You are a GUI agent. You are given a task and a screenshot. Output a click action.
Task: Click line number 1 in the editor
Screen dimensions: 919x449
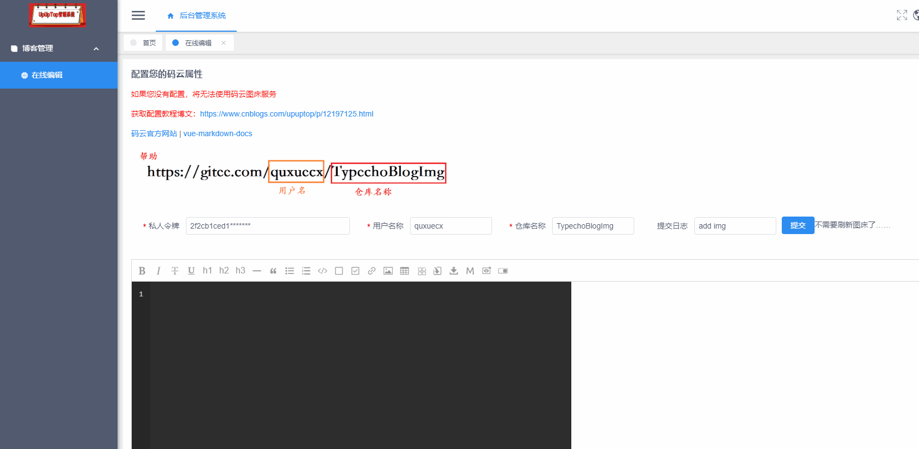click(x=141, y=294)
